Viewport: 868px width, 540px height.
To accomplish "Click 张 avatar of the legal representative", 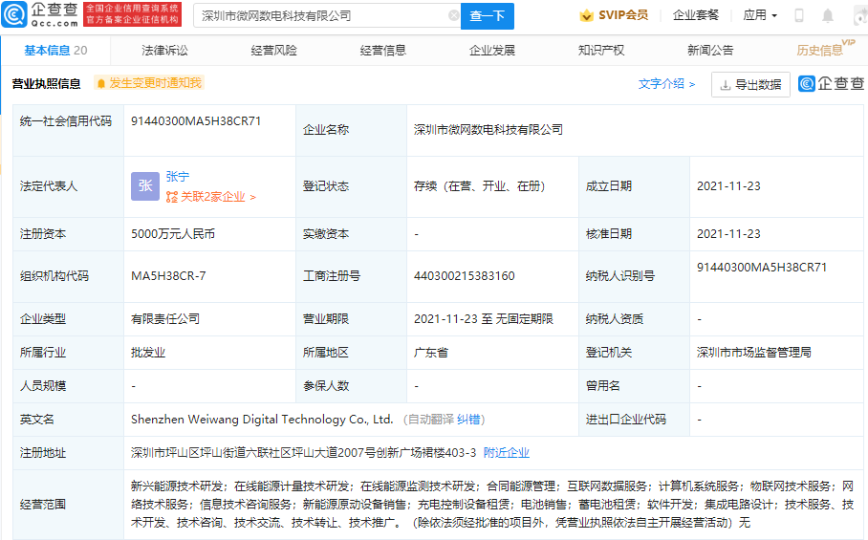I will coord(145,186).
